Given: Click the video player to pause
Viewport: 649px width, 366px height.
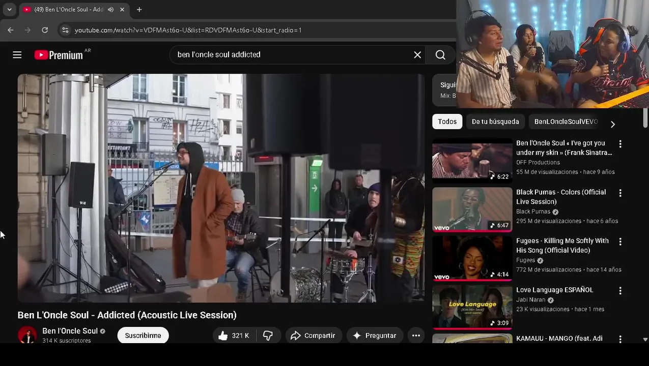Looking at the screenshot, I should 221,188.
